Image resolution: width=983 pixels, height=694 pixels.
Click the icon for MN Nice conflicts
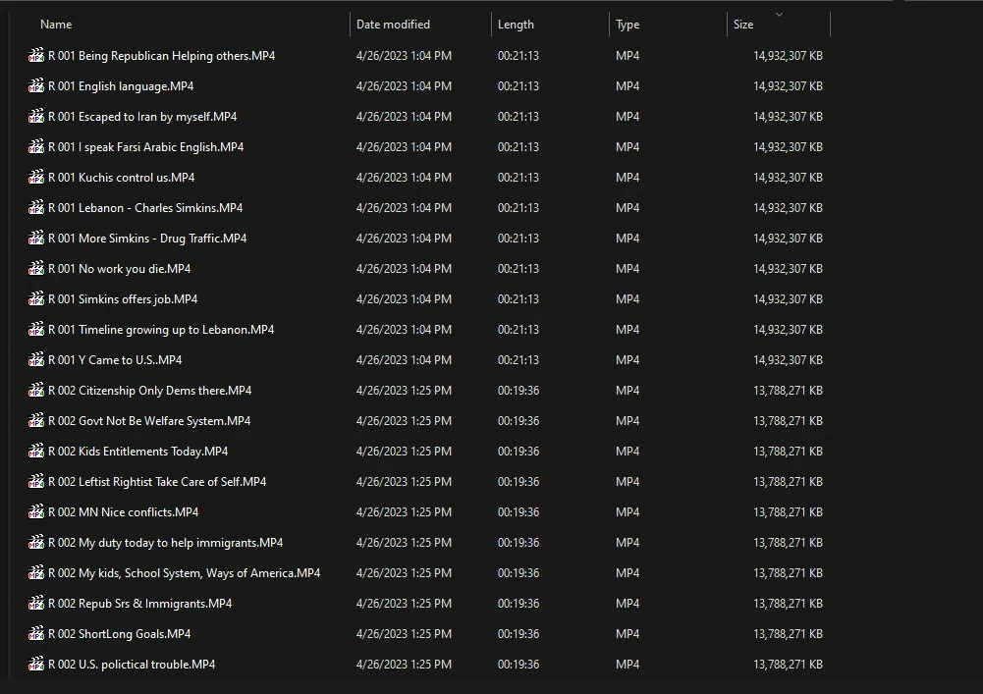(36, 512)
